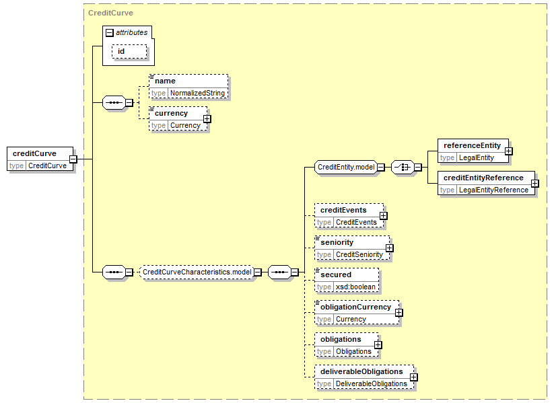Expand the seniority element

(389, 248)
